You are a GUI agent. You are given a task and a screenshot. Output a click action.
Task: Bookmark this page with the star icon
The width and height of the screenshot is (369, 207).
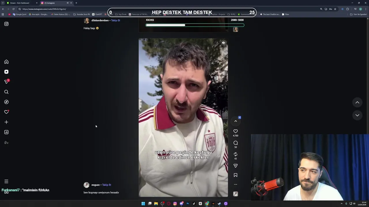click(335, 9)
